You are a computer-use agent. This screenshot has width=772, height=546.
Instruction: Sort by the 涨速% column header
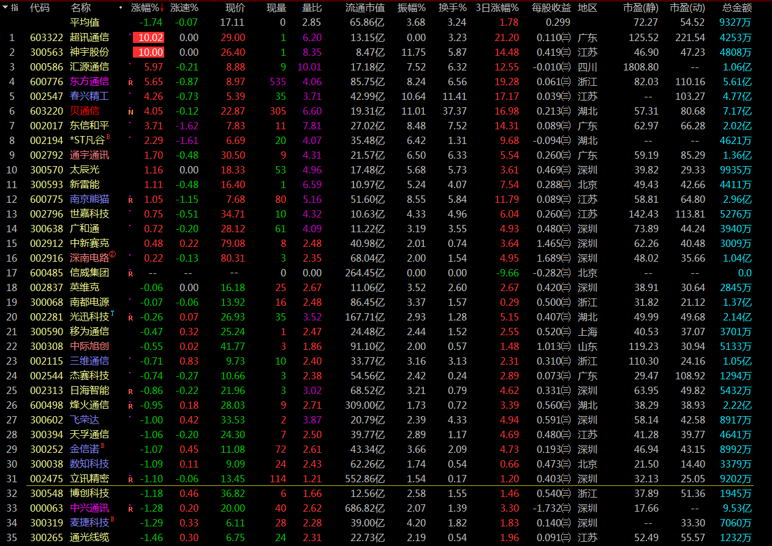[x=184, y=8]
